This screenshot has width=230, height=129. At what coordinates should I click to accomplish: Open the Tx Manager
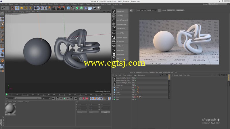(x=120, y=50)
